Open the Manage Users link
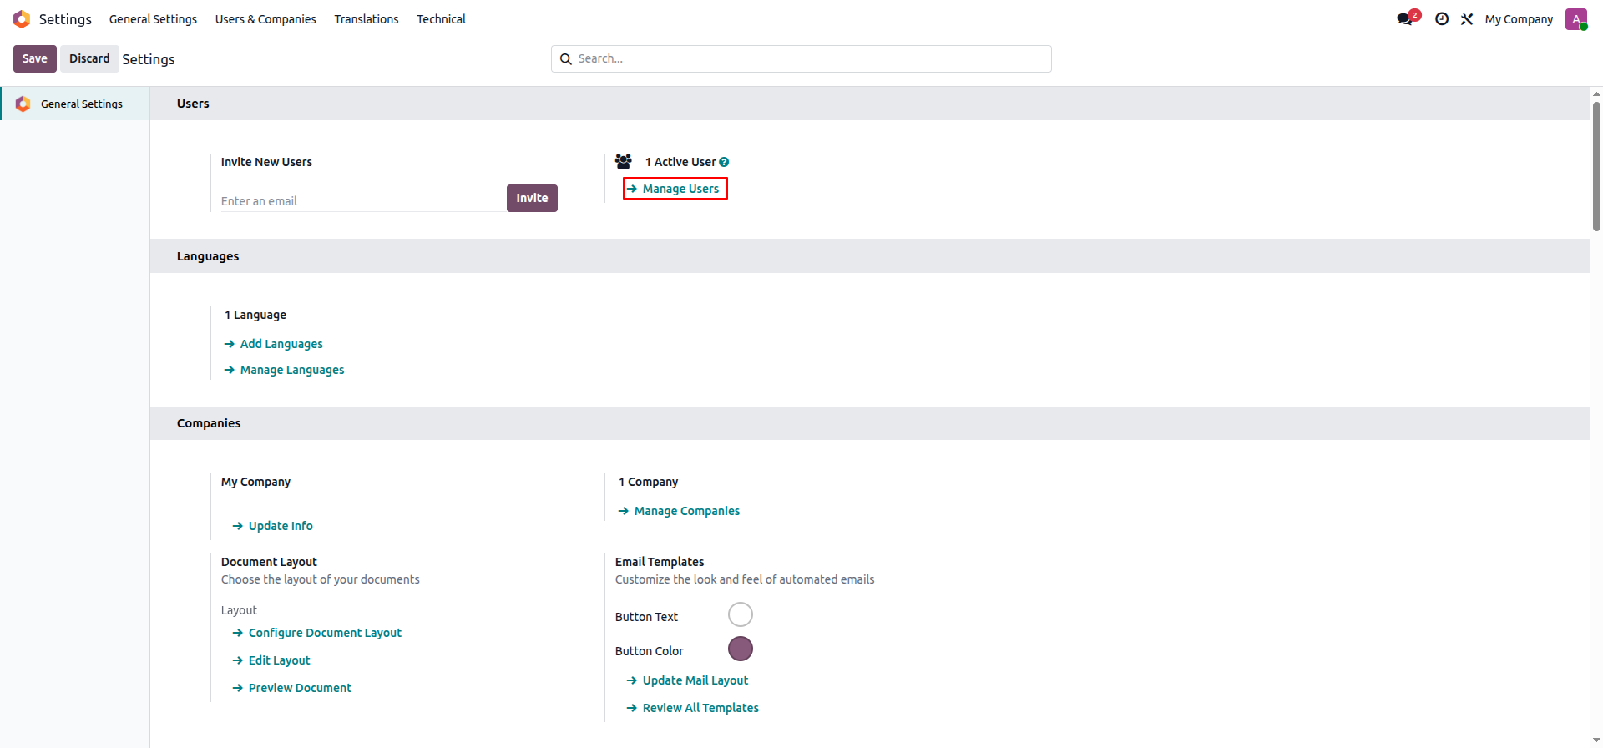Screen dimensions: 1603x748 click(x=675, y=189)
